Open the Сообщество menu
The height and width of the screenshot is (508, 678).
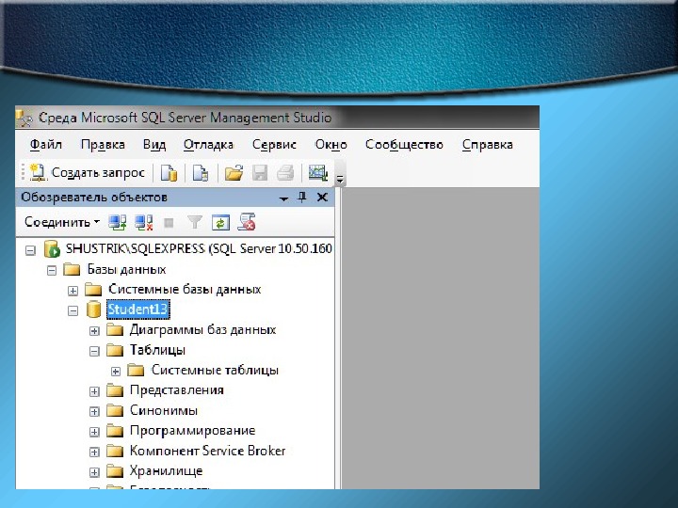click(x=404, y=144)
